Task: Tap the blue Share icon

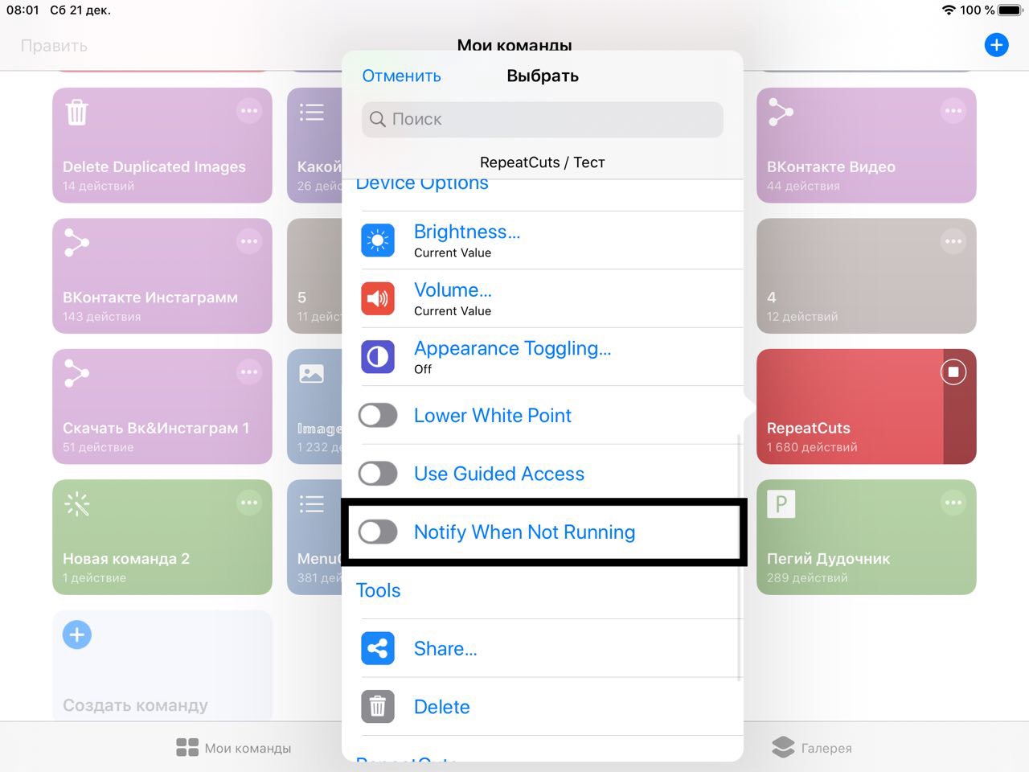Action: tap(378, 648)
